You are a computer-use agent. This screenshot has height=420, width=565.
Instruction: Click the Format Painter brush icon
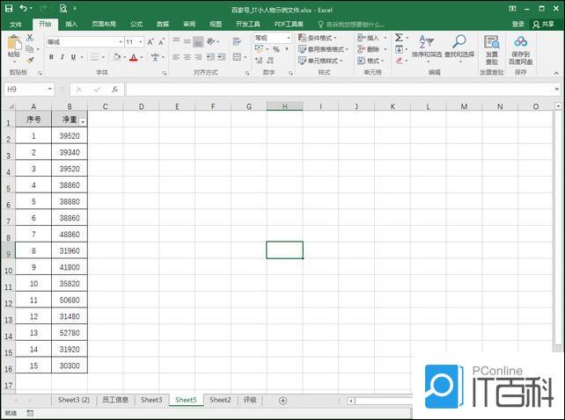tap(30, 60)
